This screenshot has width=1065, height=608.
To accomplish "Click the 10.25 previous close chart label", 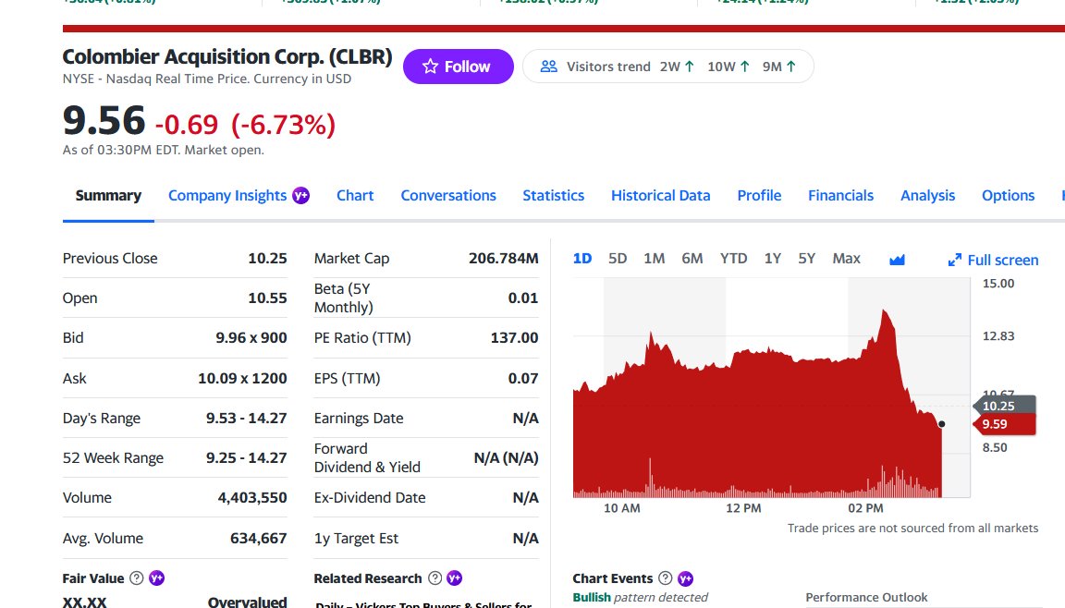I will 1004,406.
